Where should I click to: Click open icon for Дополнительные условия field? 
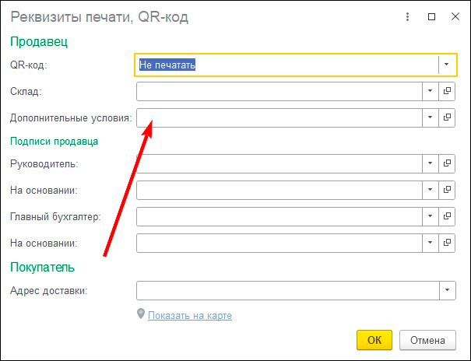pyautogui.click(x=447, y=117)
